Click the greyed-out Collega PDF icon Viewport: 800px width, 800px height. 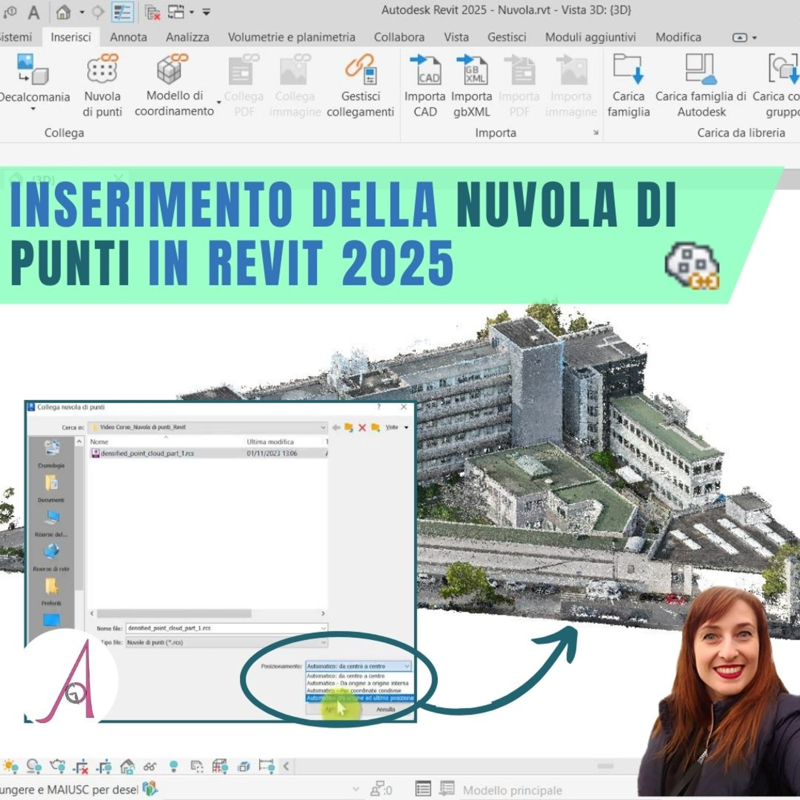pos(244,69)
